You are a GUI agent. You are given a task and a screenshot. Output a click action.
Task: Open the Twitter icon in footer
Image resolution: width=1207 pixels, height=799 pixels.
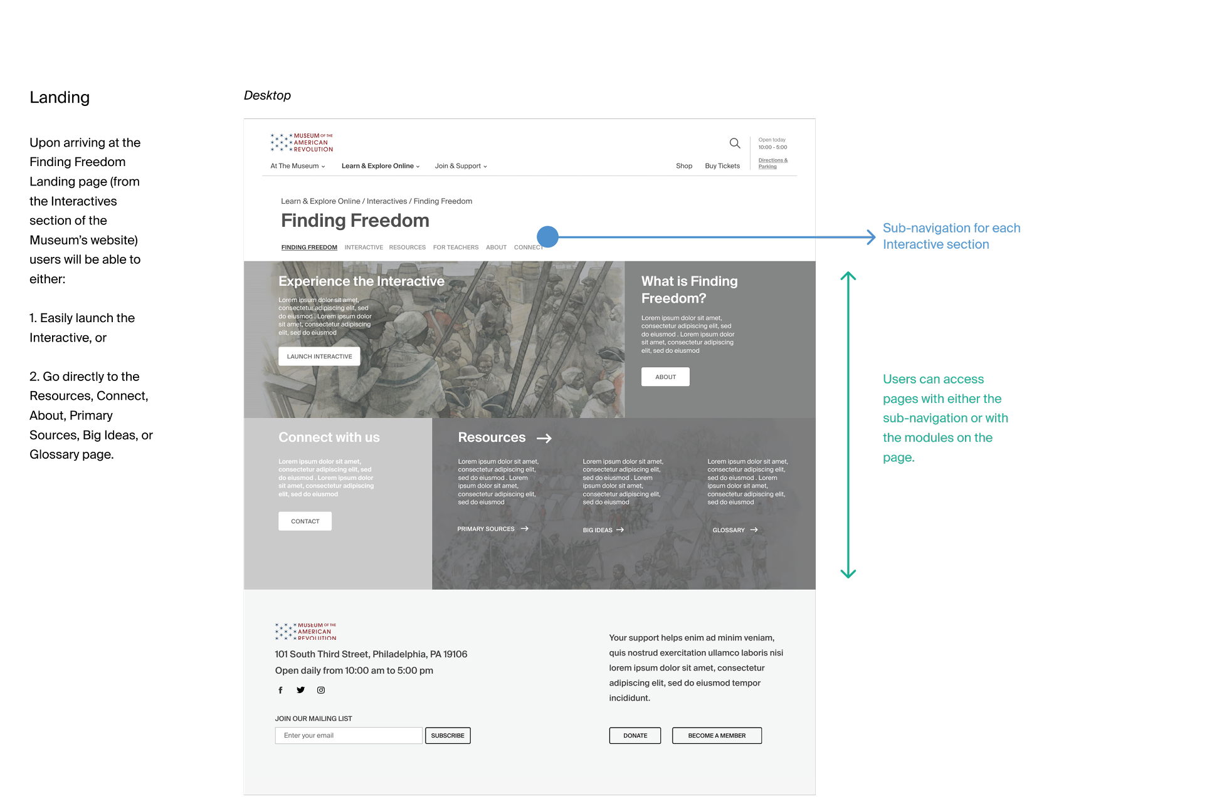point(301,690)
